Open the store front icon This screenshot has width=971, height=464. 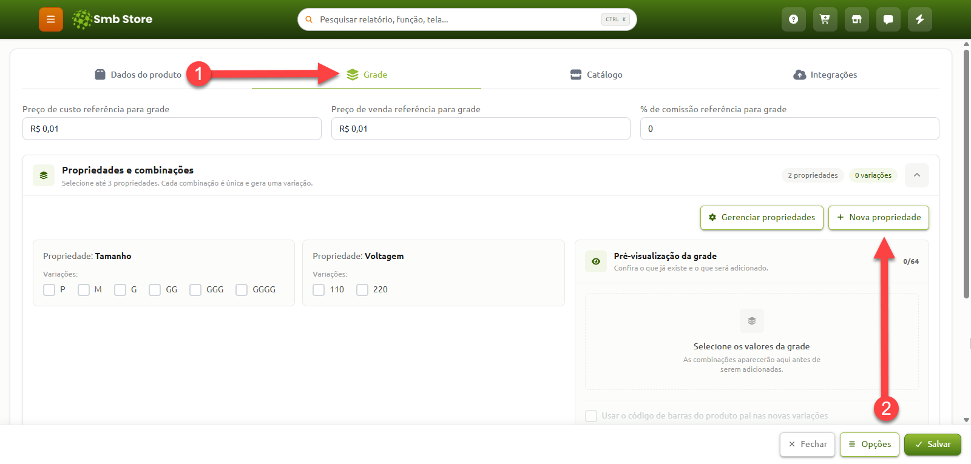[856, 19]
